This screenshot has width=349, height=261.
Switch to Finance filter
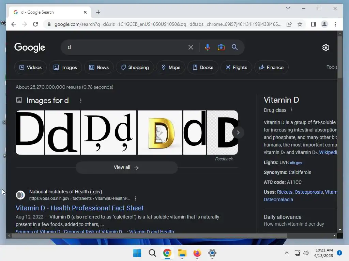point(271,67)
